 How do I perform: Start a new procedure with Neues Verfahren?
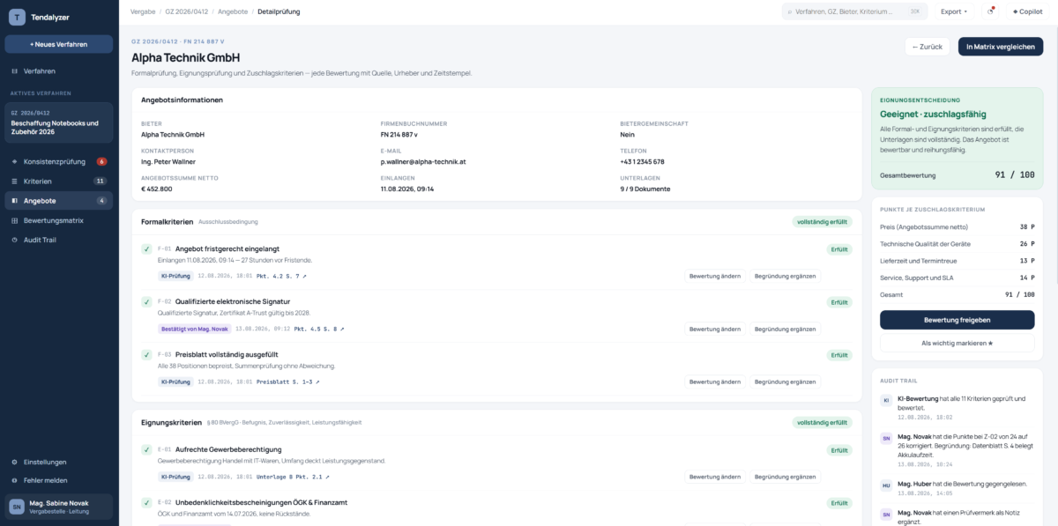pos(58,44)
